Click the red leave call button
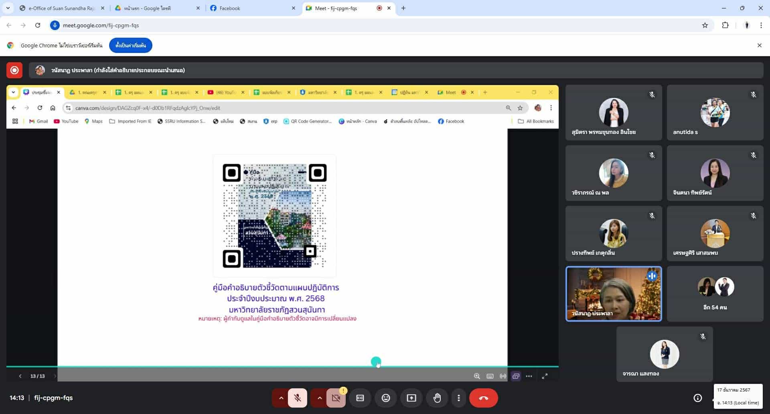 pos(483,398)
